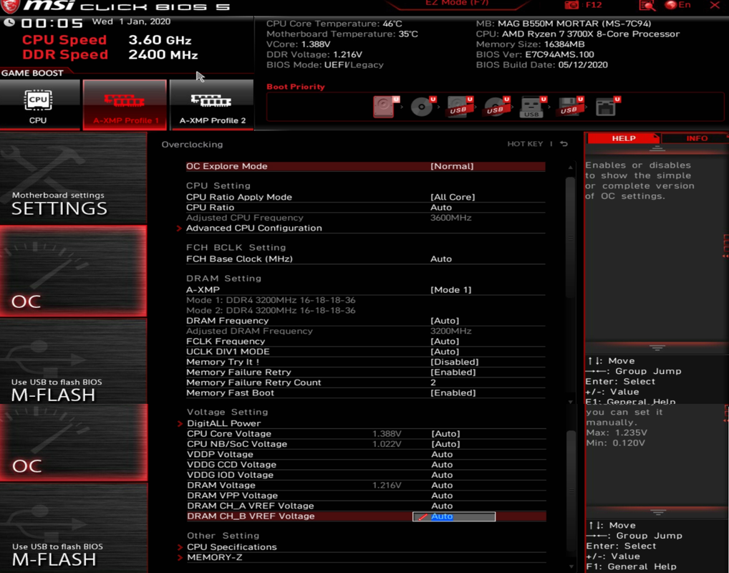Toggle Memory Fast Boot [Enabled] value
The height and width of the screenshot is (573, 729).
coord(453,393)
